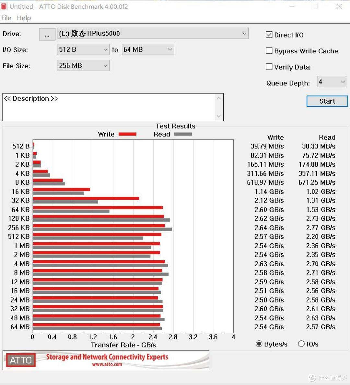Screen dimensions: 350x385
Task: Click the Storage and Network Connectivity Experts banner text
Action: [x=107, y=357]
